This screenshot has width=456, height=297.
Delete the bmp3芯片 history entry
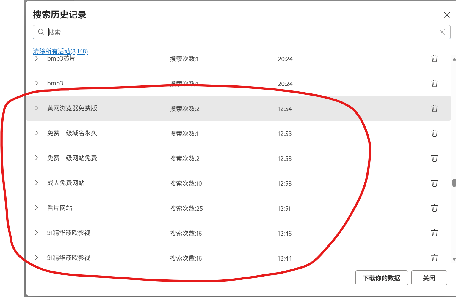(434, 58)
